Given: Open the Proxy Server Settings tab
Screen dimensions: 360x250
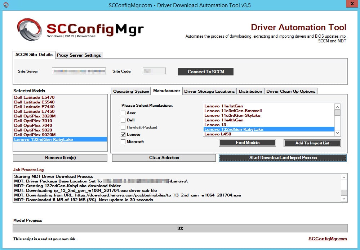Looking at the screenshot, I should pyautogui.click(x=79, y=55).
